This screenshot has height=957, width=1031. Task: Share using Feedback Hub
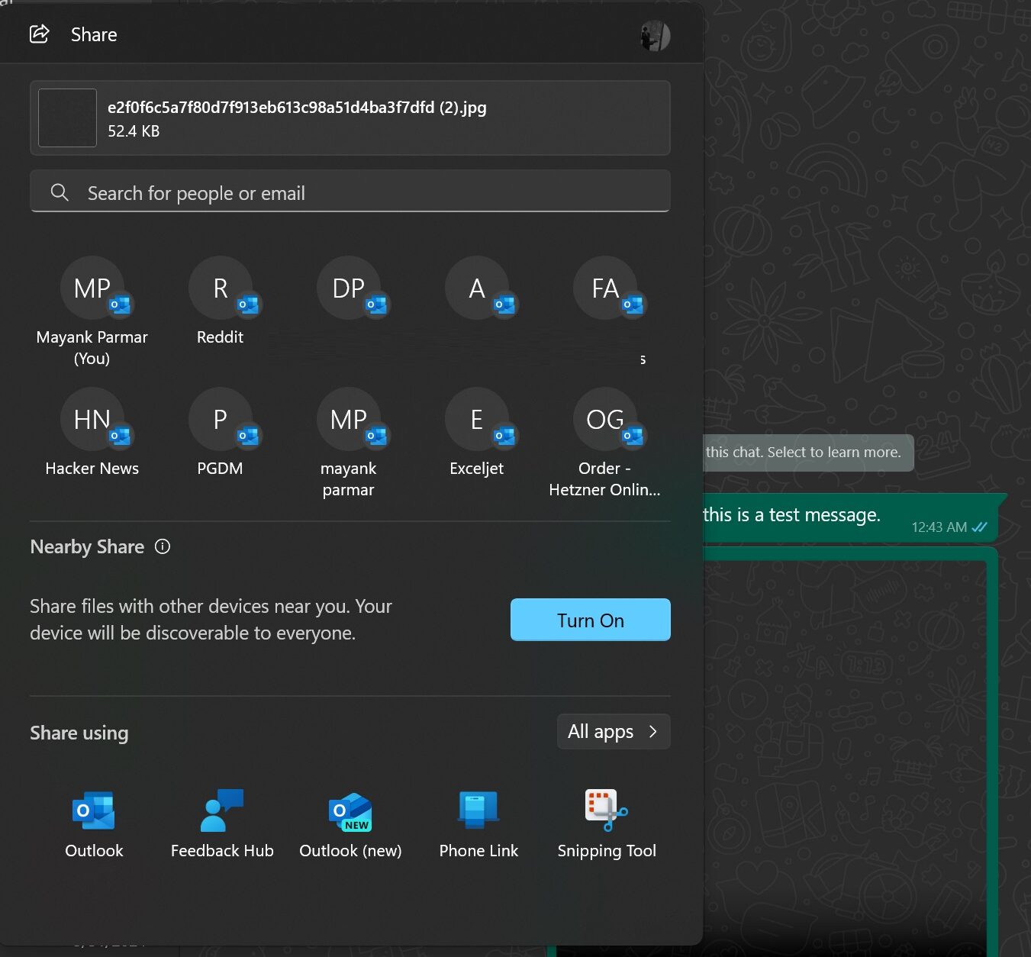pyautogui.click(x=222, y=824)
